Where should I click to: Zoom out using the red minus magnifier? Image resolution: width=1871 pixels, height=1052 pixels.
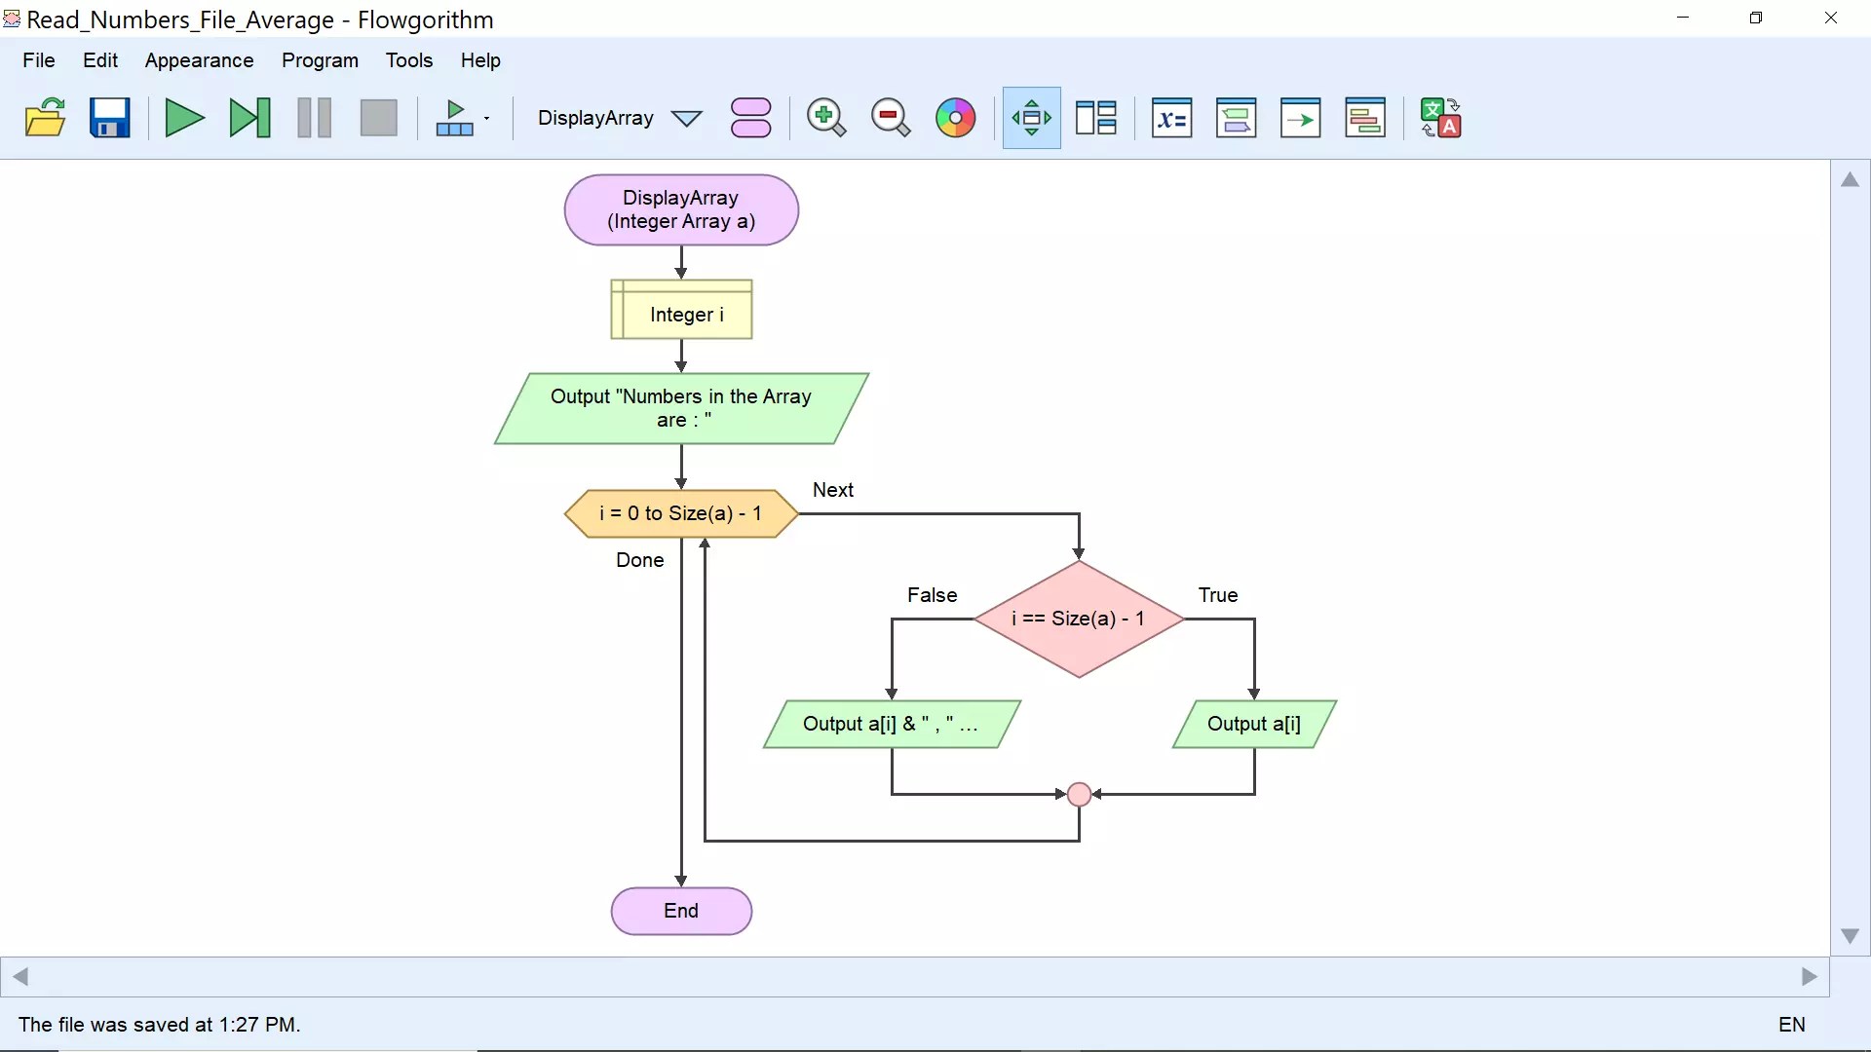click(890, 118)
